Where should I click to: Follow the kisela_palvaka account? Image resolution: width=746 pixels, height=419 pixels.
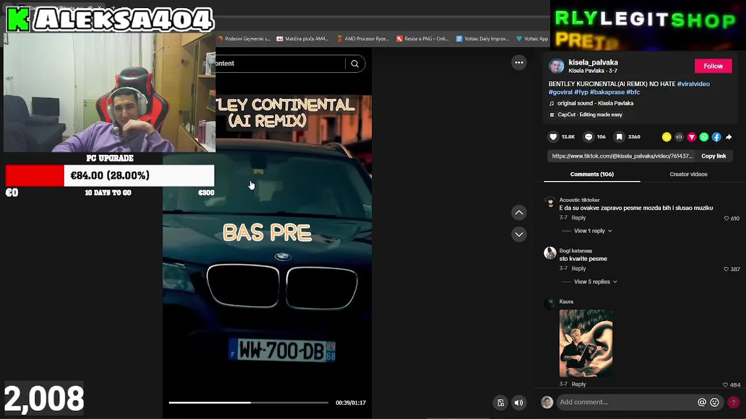tap(713, 66)
